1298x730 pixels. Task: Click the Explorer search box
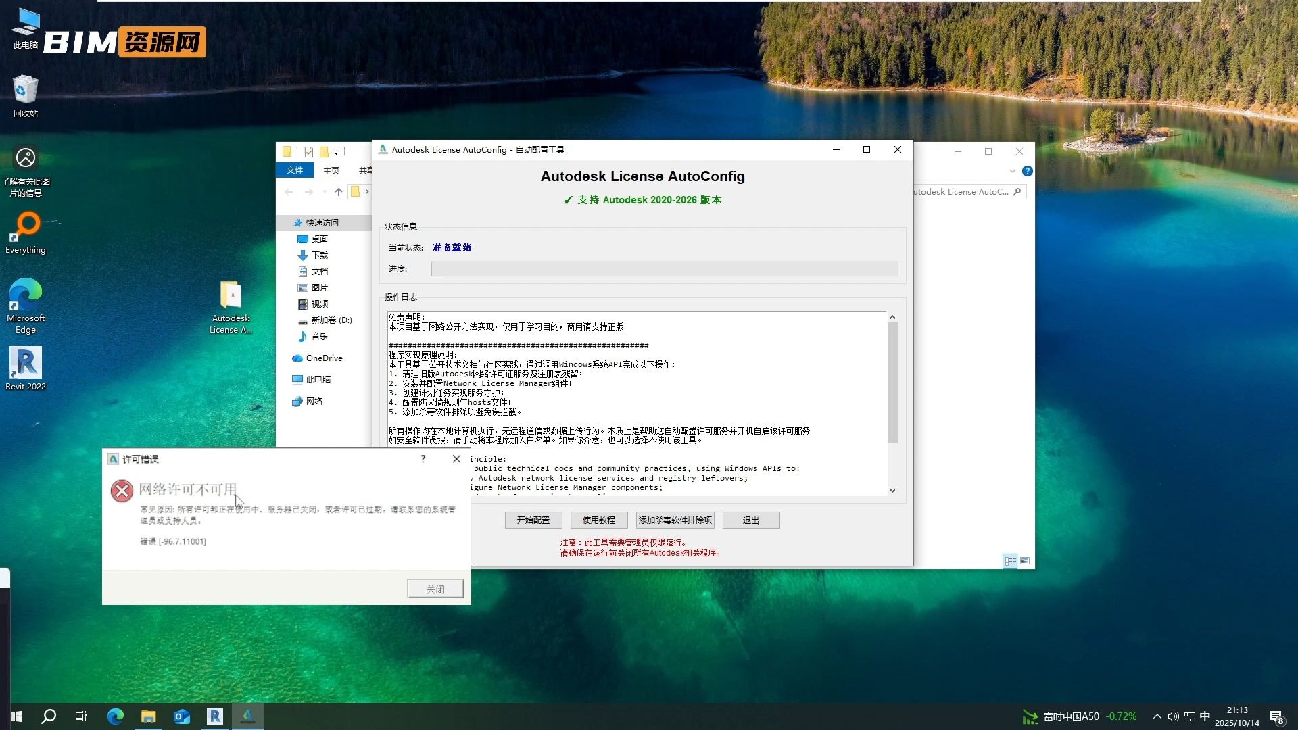[x=968, y=192]
